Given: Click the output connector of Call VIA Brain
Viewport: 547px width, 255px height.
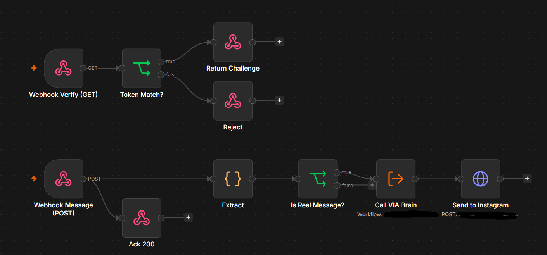Looking at the screenshot, I should coord(415,179).
